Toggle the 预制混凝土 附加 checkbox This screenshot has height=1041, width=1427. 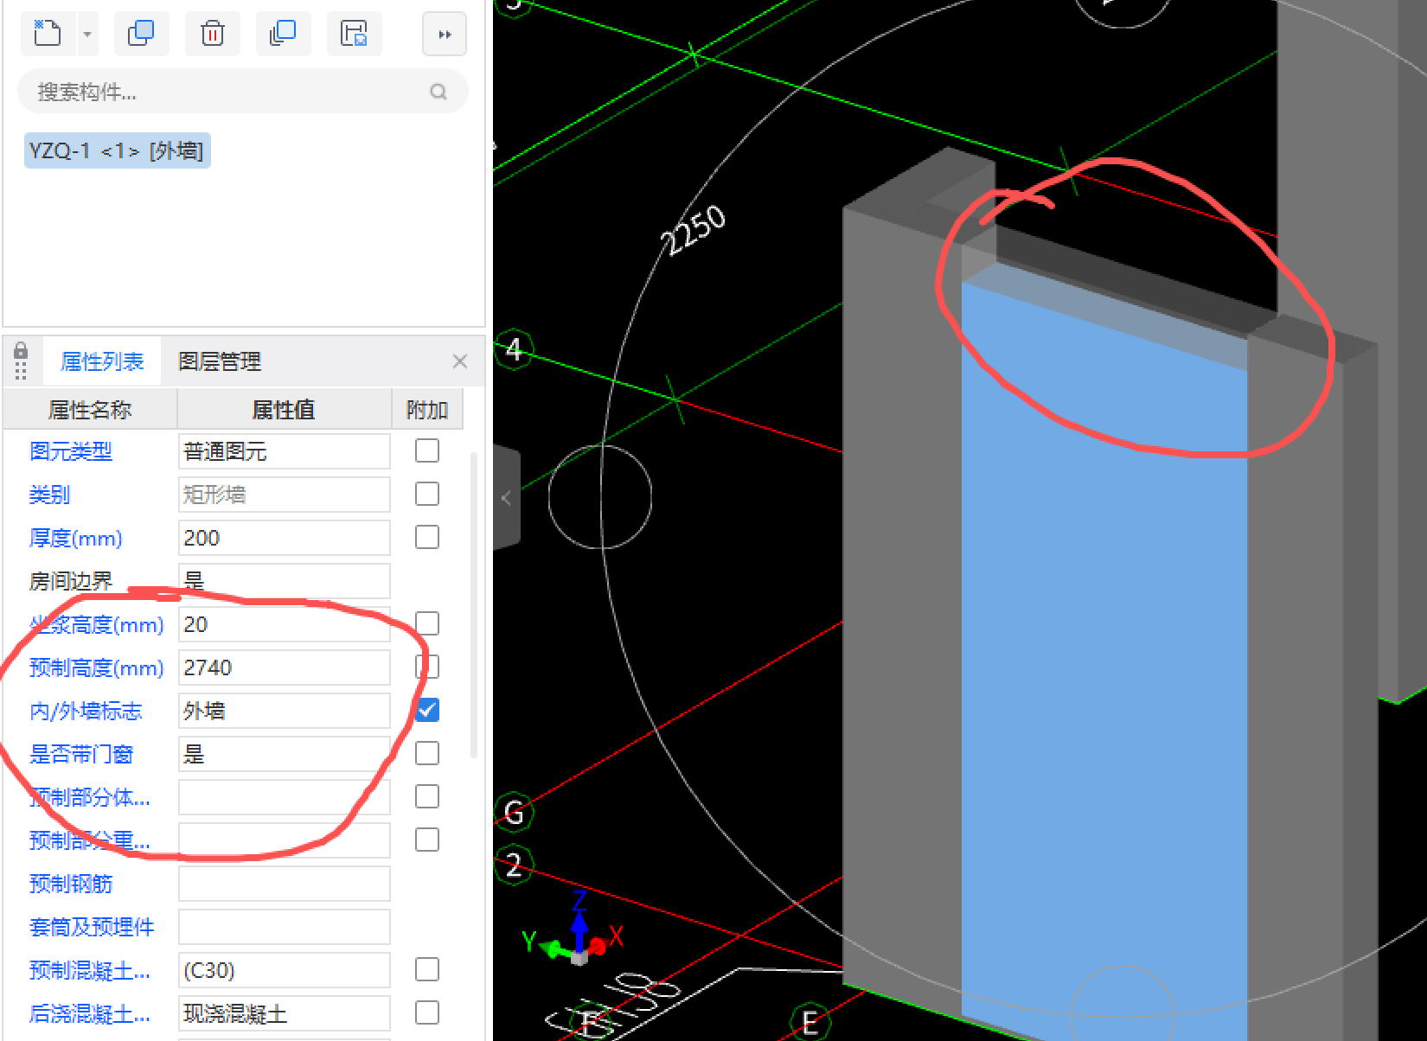coord(427,969)
